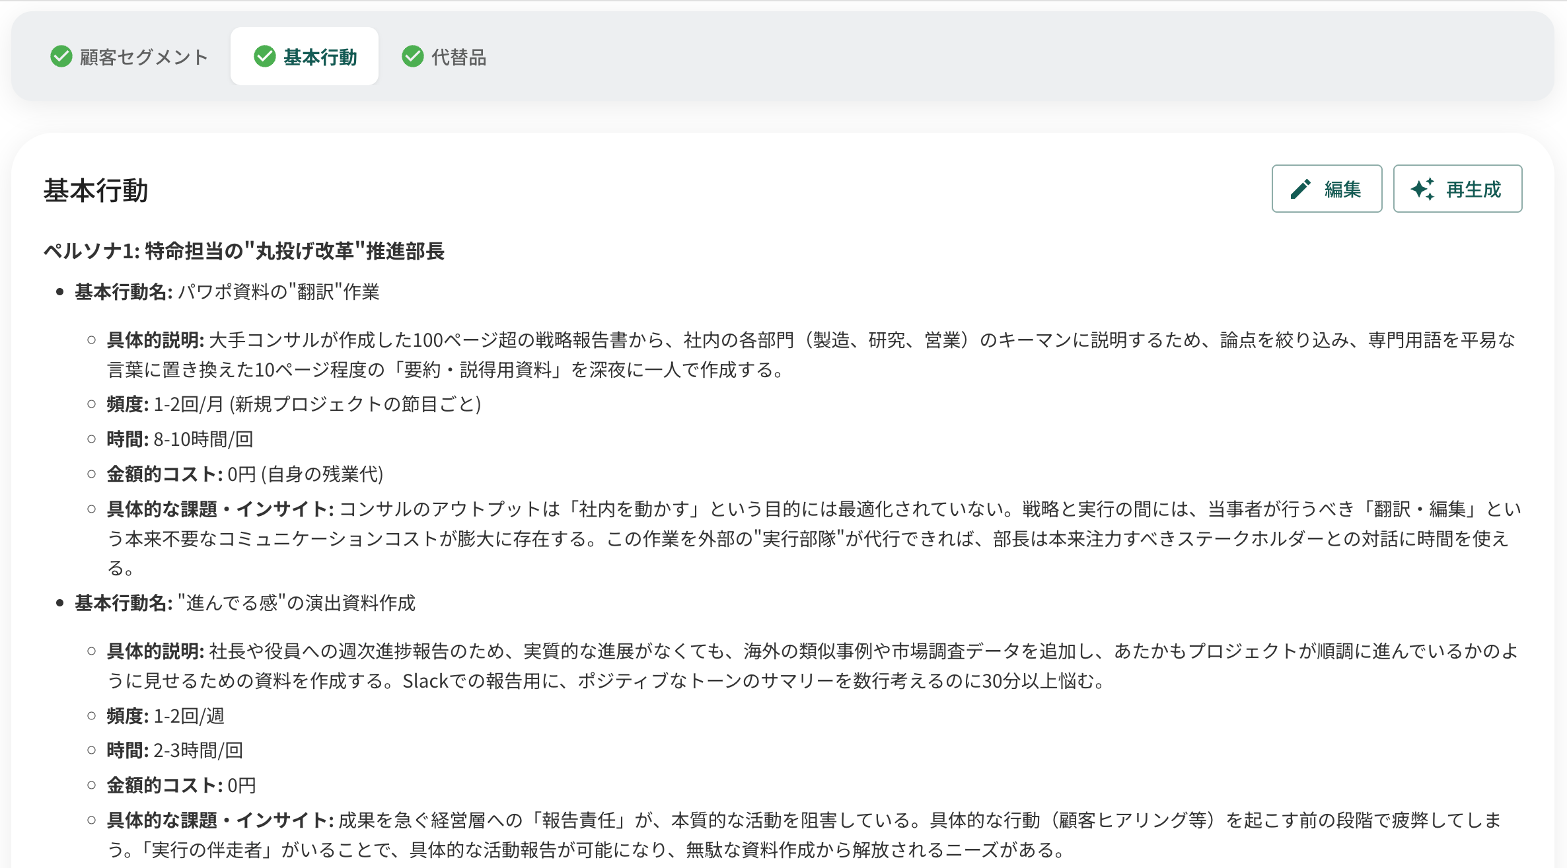Click the 時間 8-10時間/回 line
This screenshot has width=1567, height=868.
pos(180,439)
